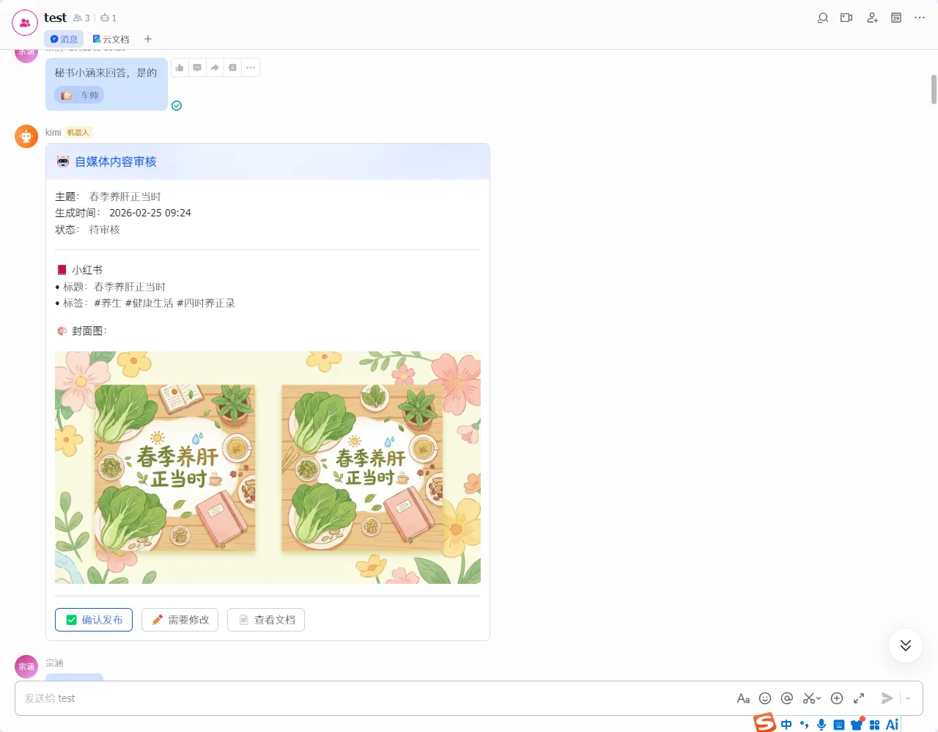Open the send options dropdown arrow

[908, 698]
